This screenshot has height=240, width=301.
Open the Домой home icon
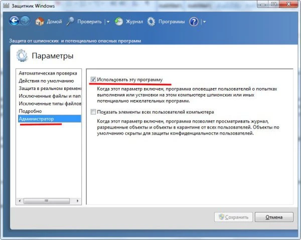[39, 21]
